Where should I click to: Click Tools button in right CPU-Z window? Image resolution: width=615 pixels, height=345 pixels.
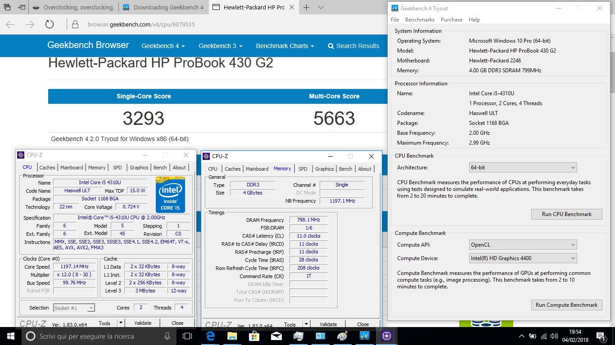(290, 324)
